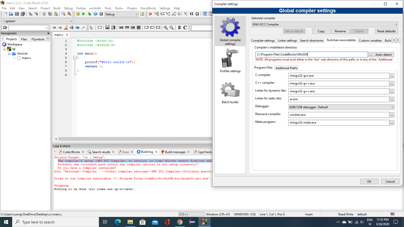Open the search text combo box dropdown

tap(47, 28)
